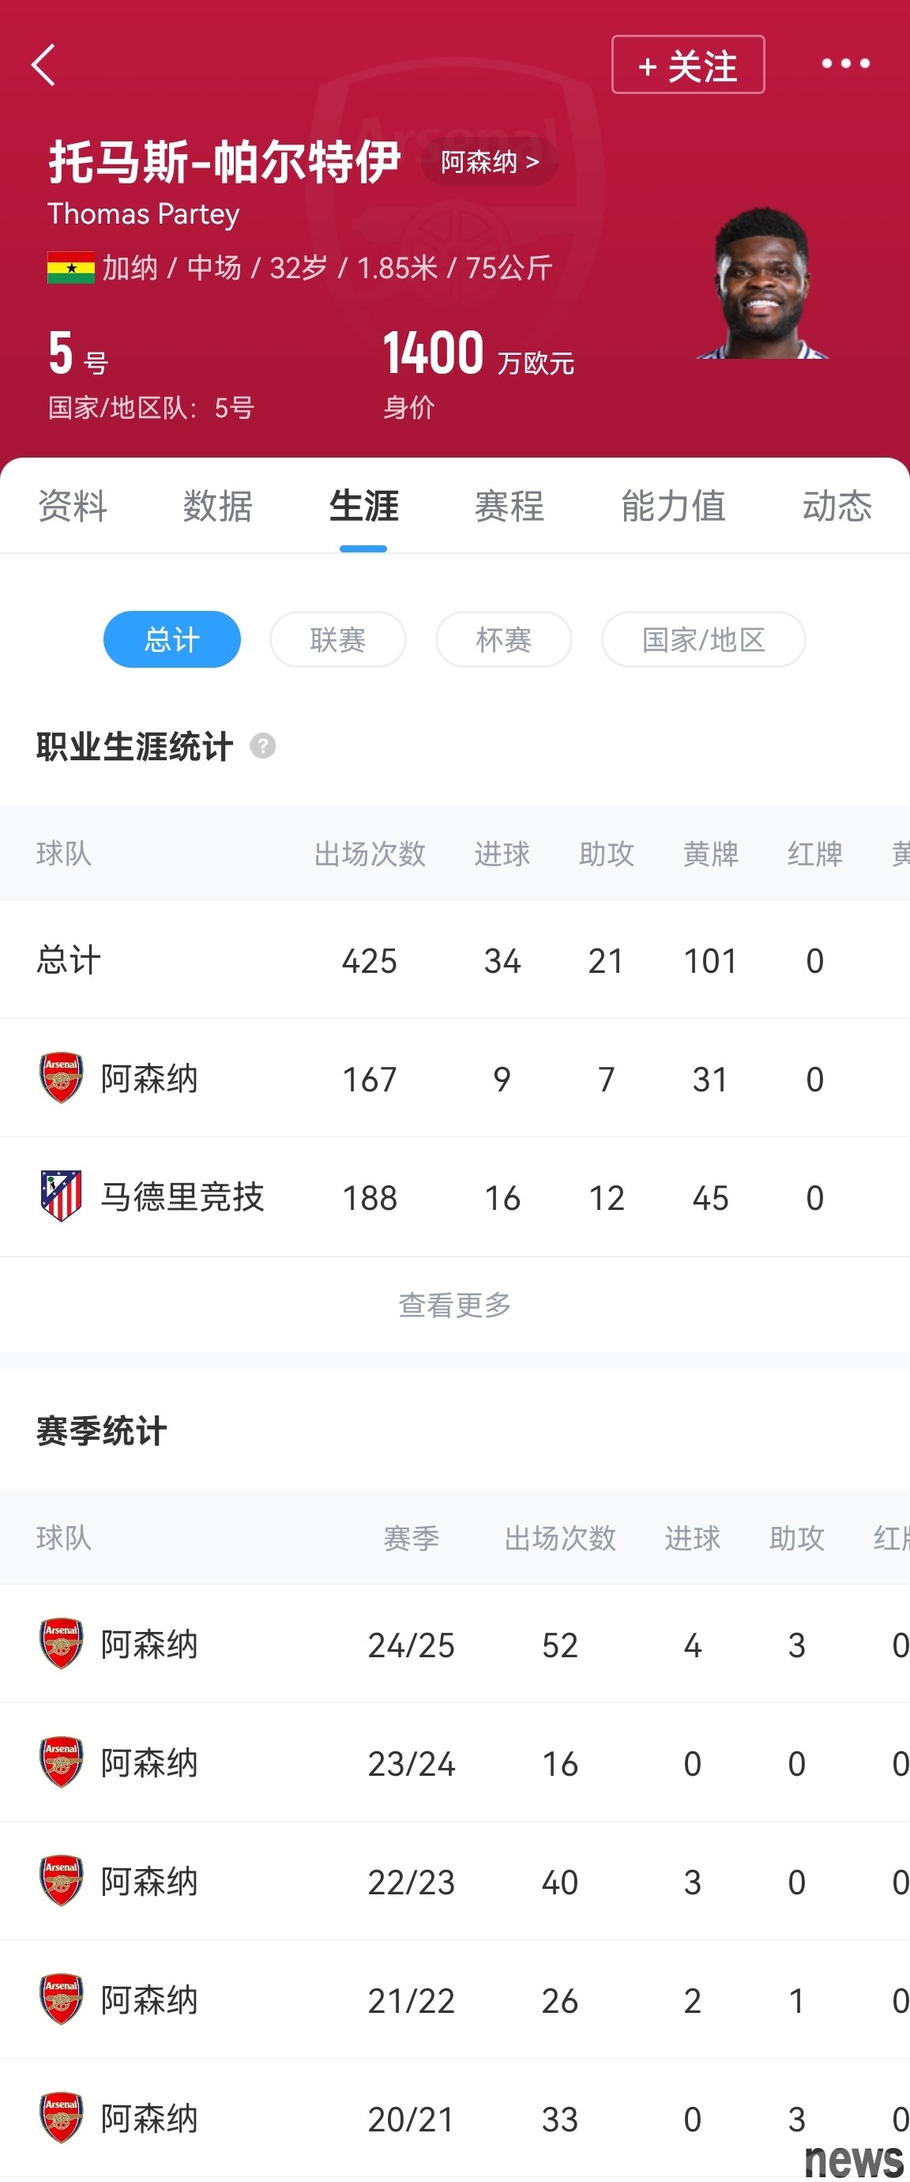Open the 阿森纳 team chevron link
Viewport: 910px width, 2182px height.
point(490,161)
